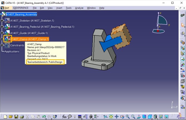The height and width of the screenshot is (120, 186).
Task: Click the New document icon
Action: point(5,117)
